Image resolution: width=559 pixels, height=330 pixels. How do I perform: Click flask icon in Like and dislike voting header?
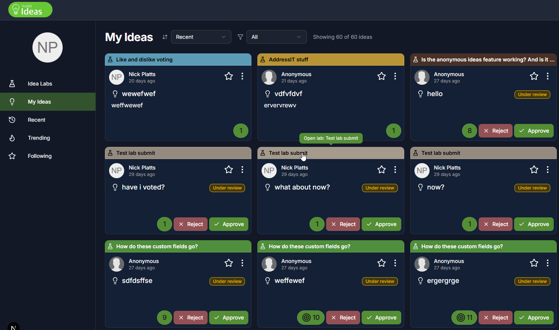pos(110,60)
